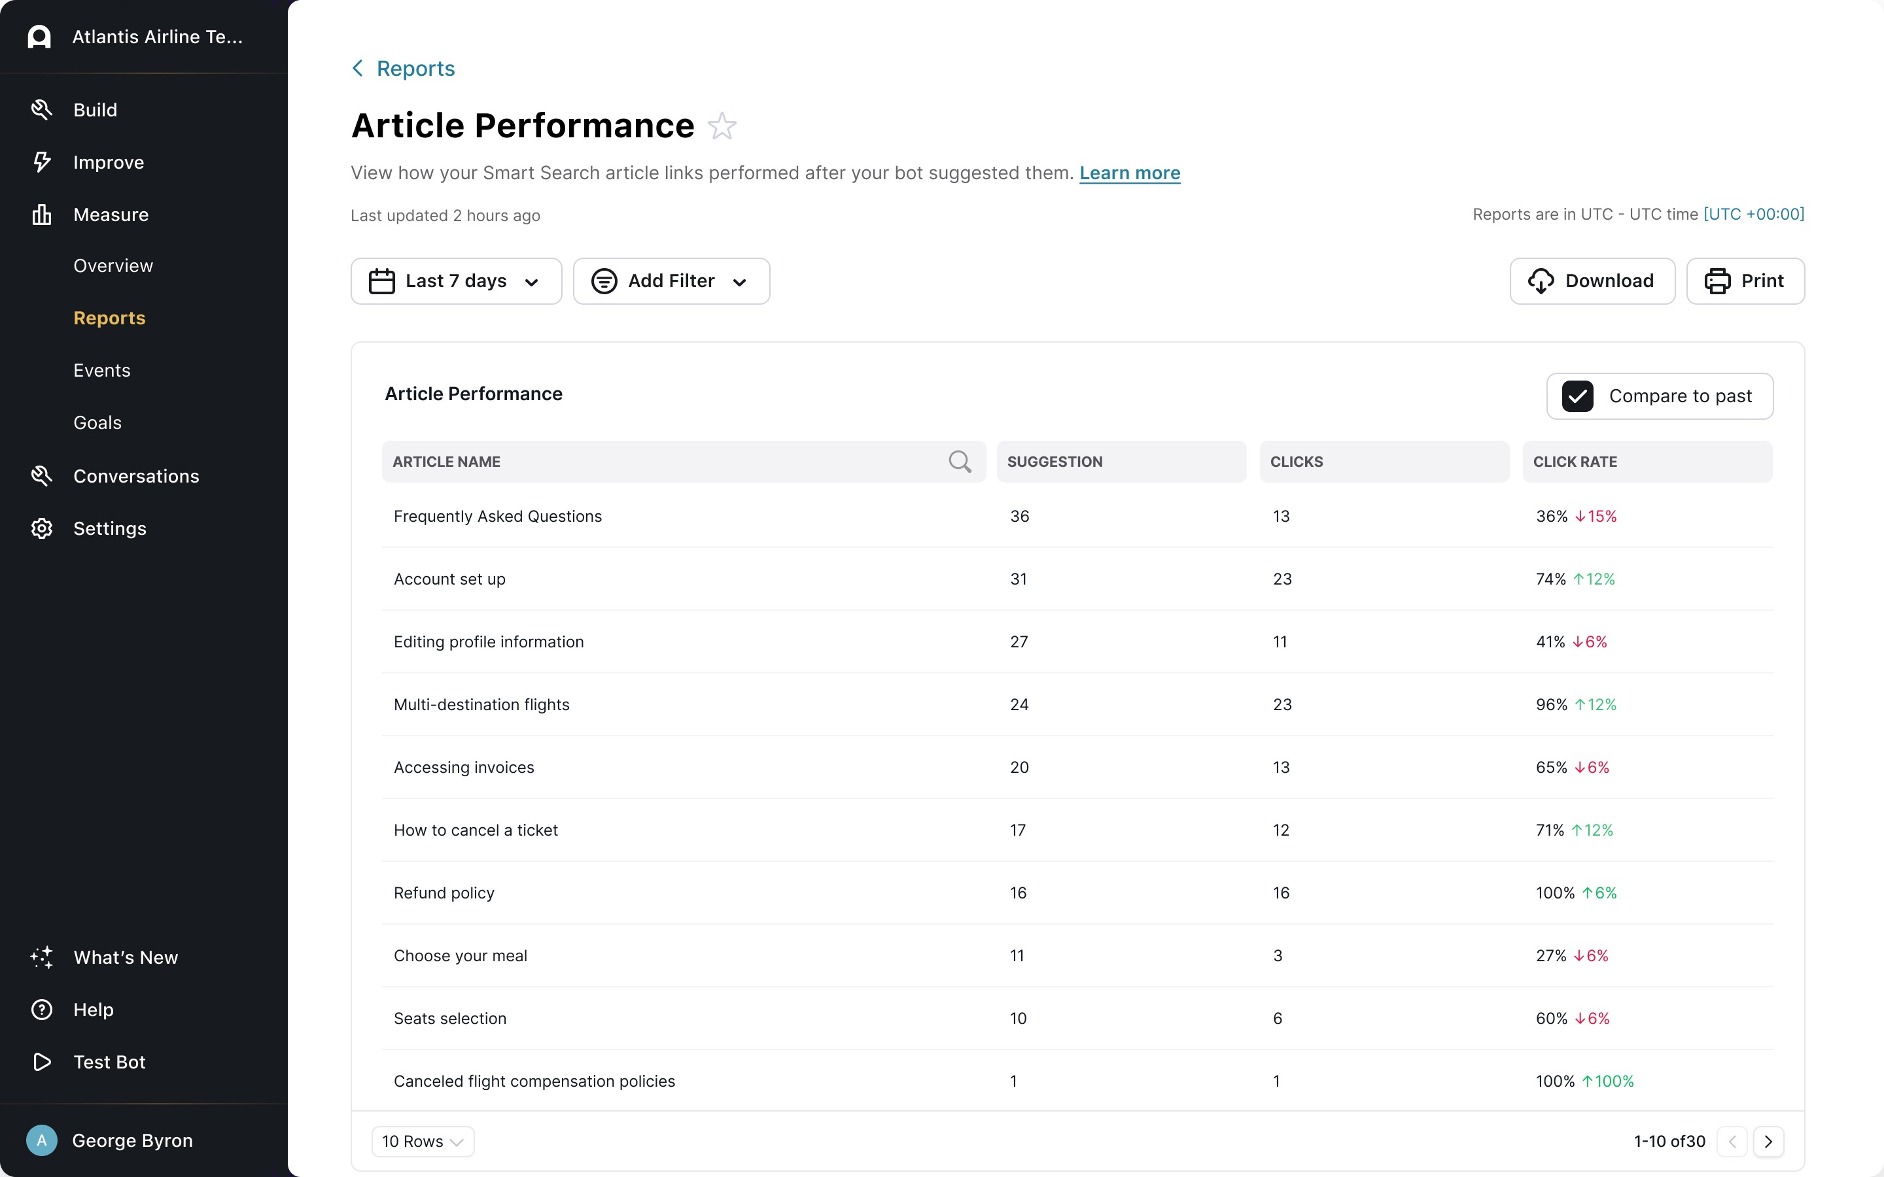1884x1177 pixels.
Task: Click the Test Bot play icon
Action: 41,1062
